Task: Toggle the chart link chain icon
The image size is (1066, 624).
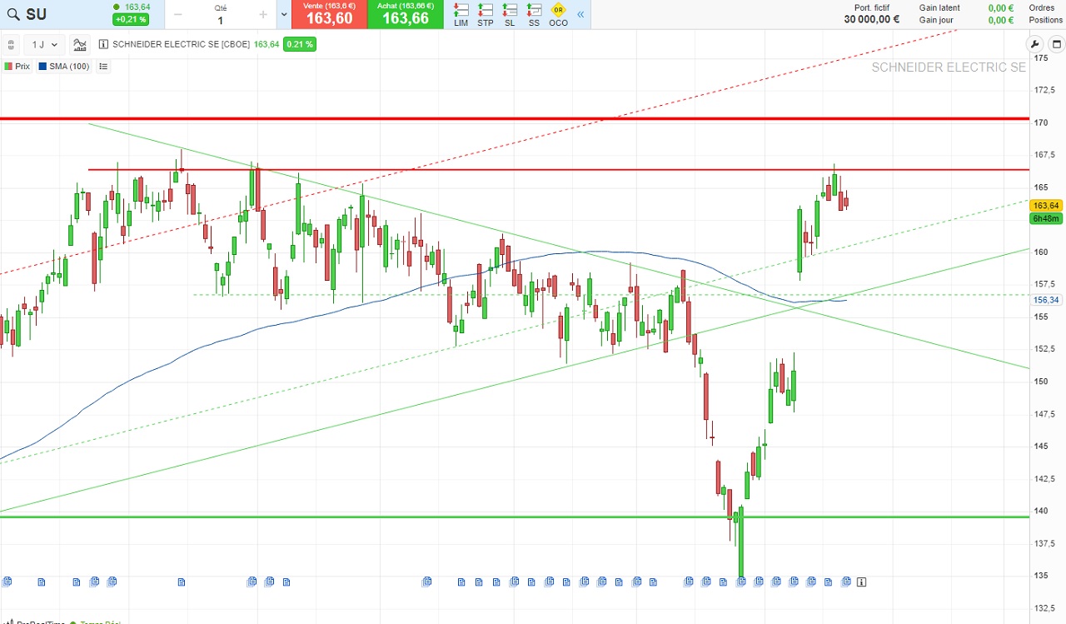Action: click(x=11, y=45)
